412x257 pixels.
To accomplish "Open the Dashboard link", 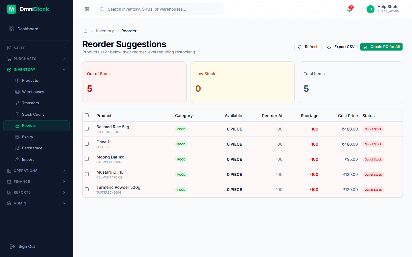I will point(36,29).
